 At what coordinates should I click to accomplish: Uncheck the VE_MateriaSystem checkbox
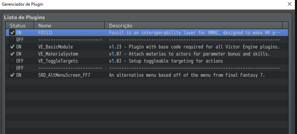[x=12, y=54]
